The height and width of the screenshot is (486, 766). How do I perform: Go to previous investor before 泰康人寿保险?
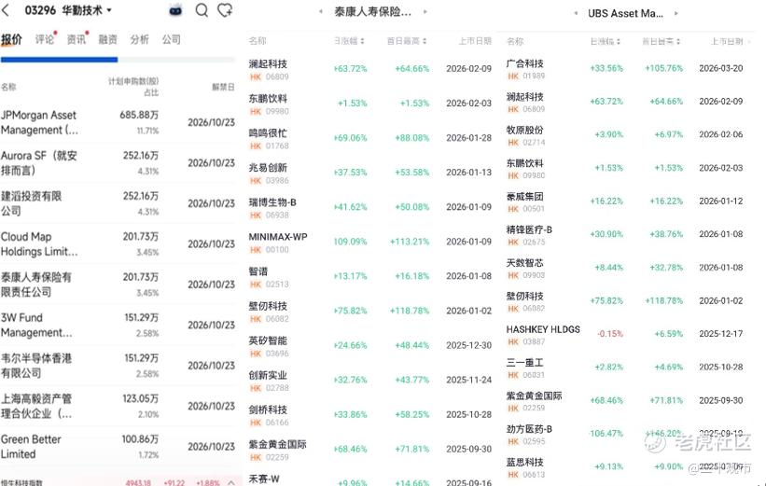click(321, 12)
